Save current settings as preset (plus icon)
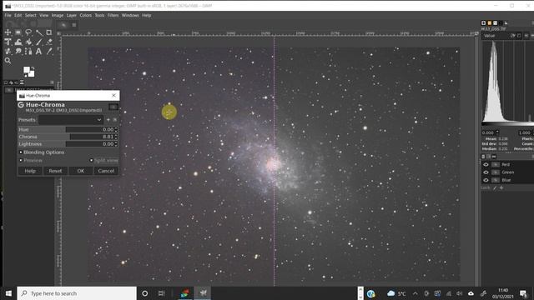Viewport: 534px width, 300px height. (x=108, y=120)
